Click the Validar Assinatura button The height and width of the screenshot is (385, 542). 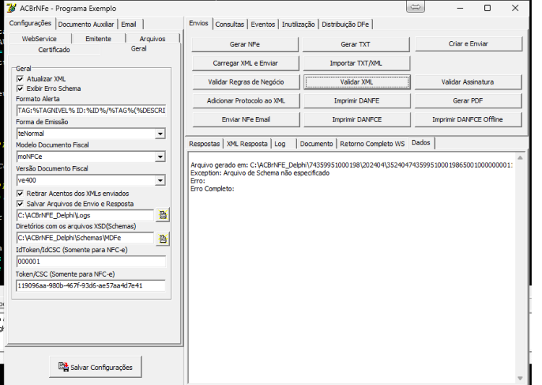pyautogui.click(x=468, y=82)
